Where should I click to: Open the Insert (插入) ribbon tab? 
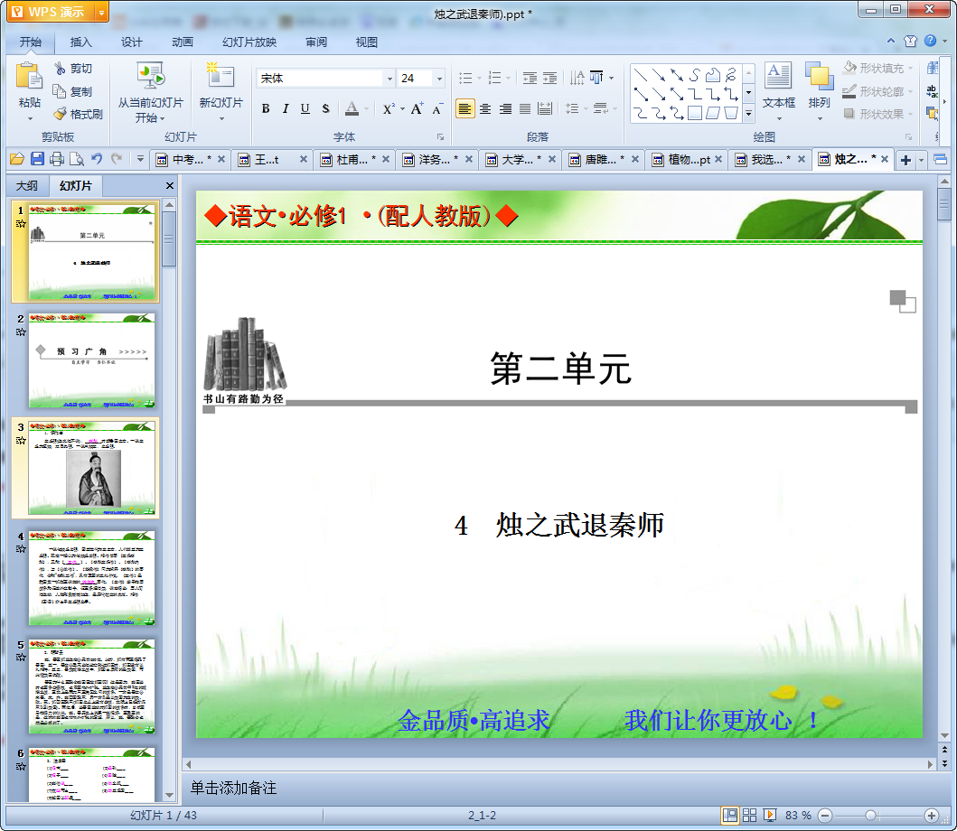[x=80, y=42]
